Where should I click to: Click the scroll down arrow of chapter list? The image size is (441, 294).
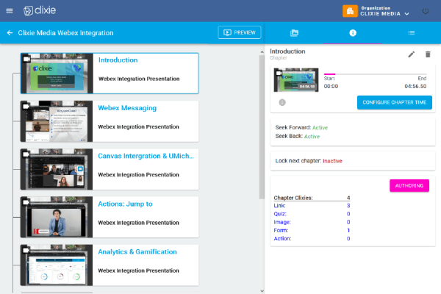click(262, 291)
